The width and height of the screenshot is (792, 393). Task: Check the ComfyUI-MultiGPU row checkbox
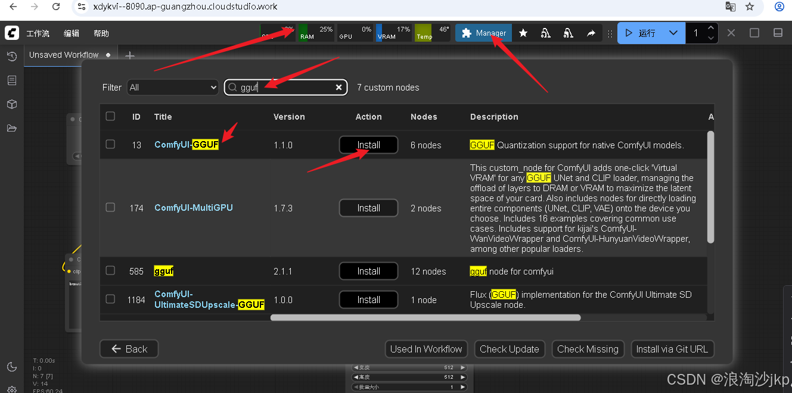point(110,207)
